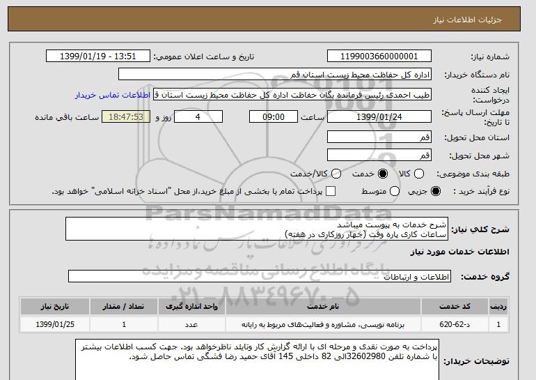The image size is (536, 380).
Task: Click service code cell د-62-620
Action: pos(455,324)
